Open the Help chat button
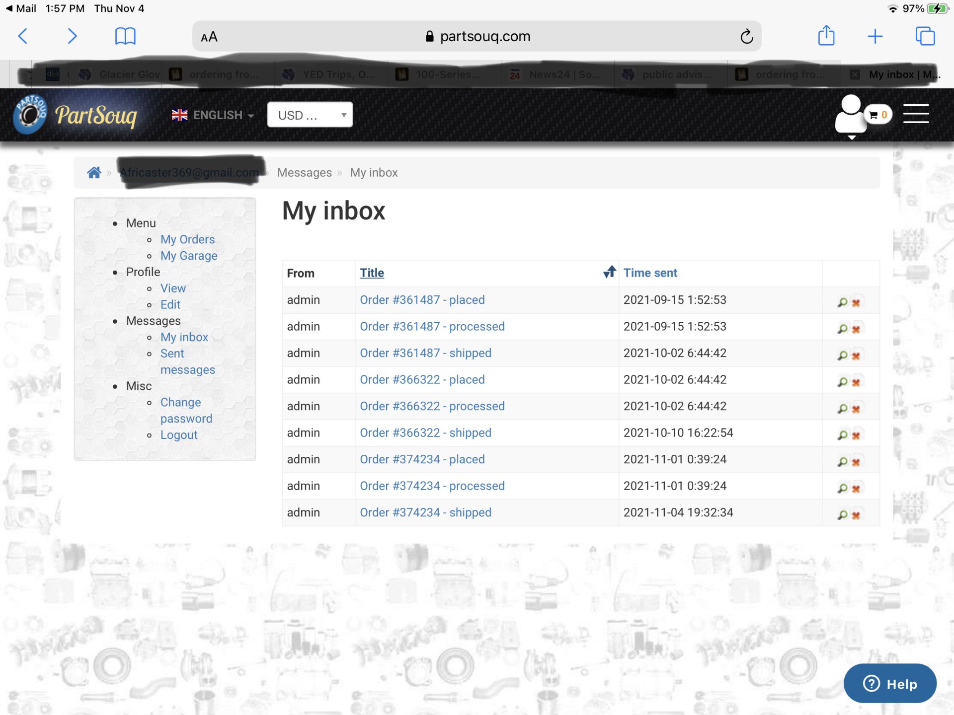The image size is (954, 715). tap(890, 683)
